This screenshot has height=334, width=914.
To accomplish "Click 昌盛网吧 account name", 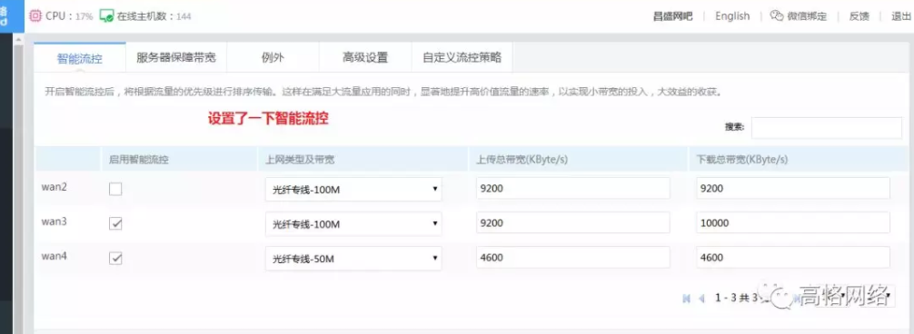I will coord(672,16).
